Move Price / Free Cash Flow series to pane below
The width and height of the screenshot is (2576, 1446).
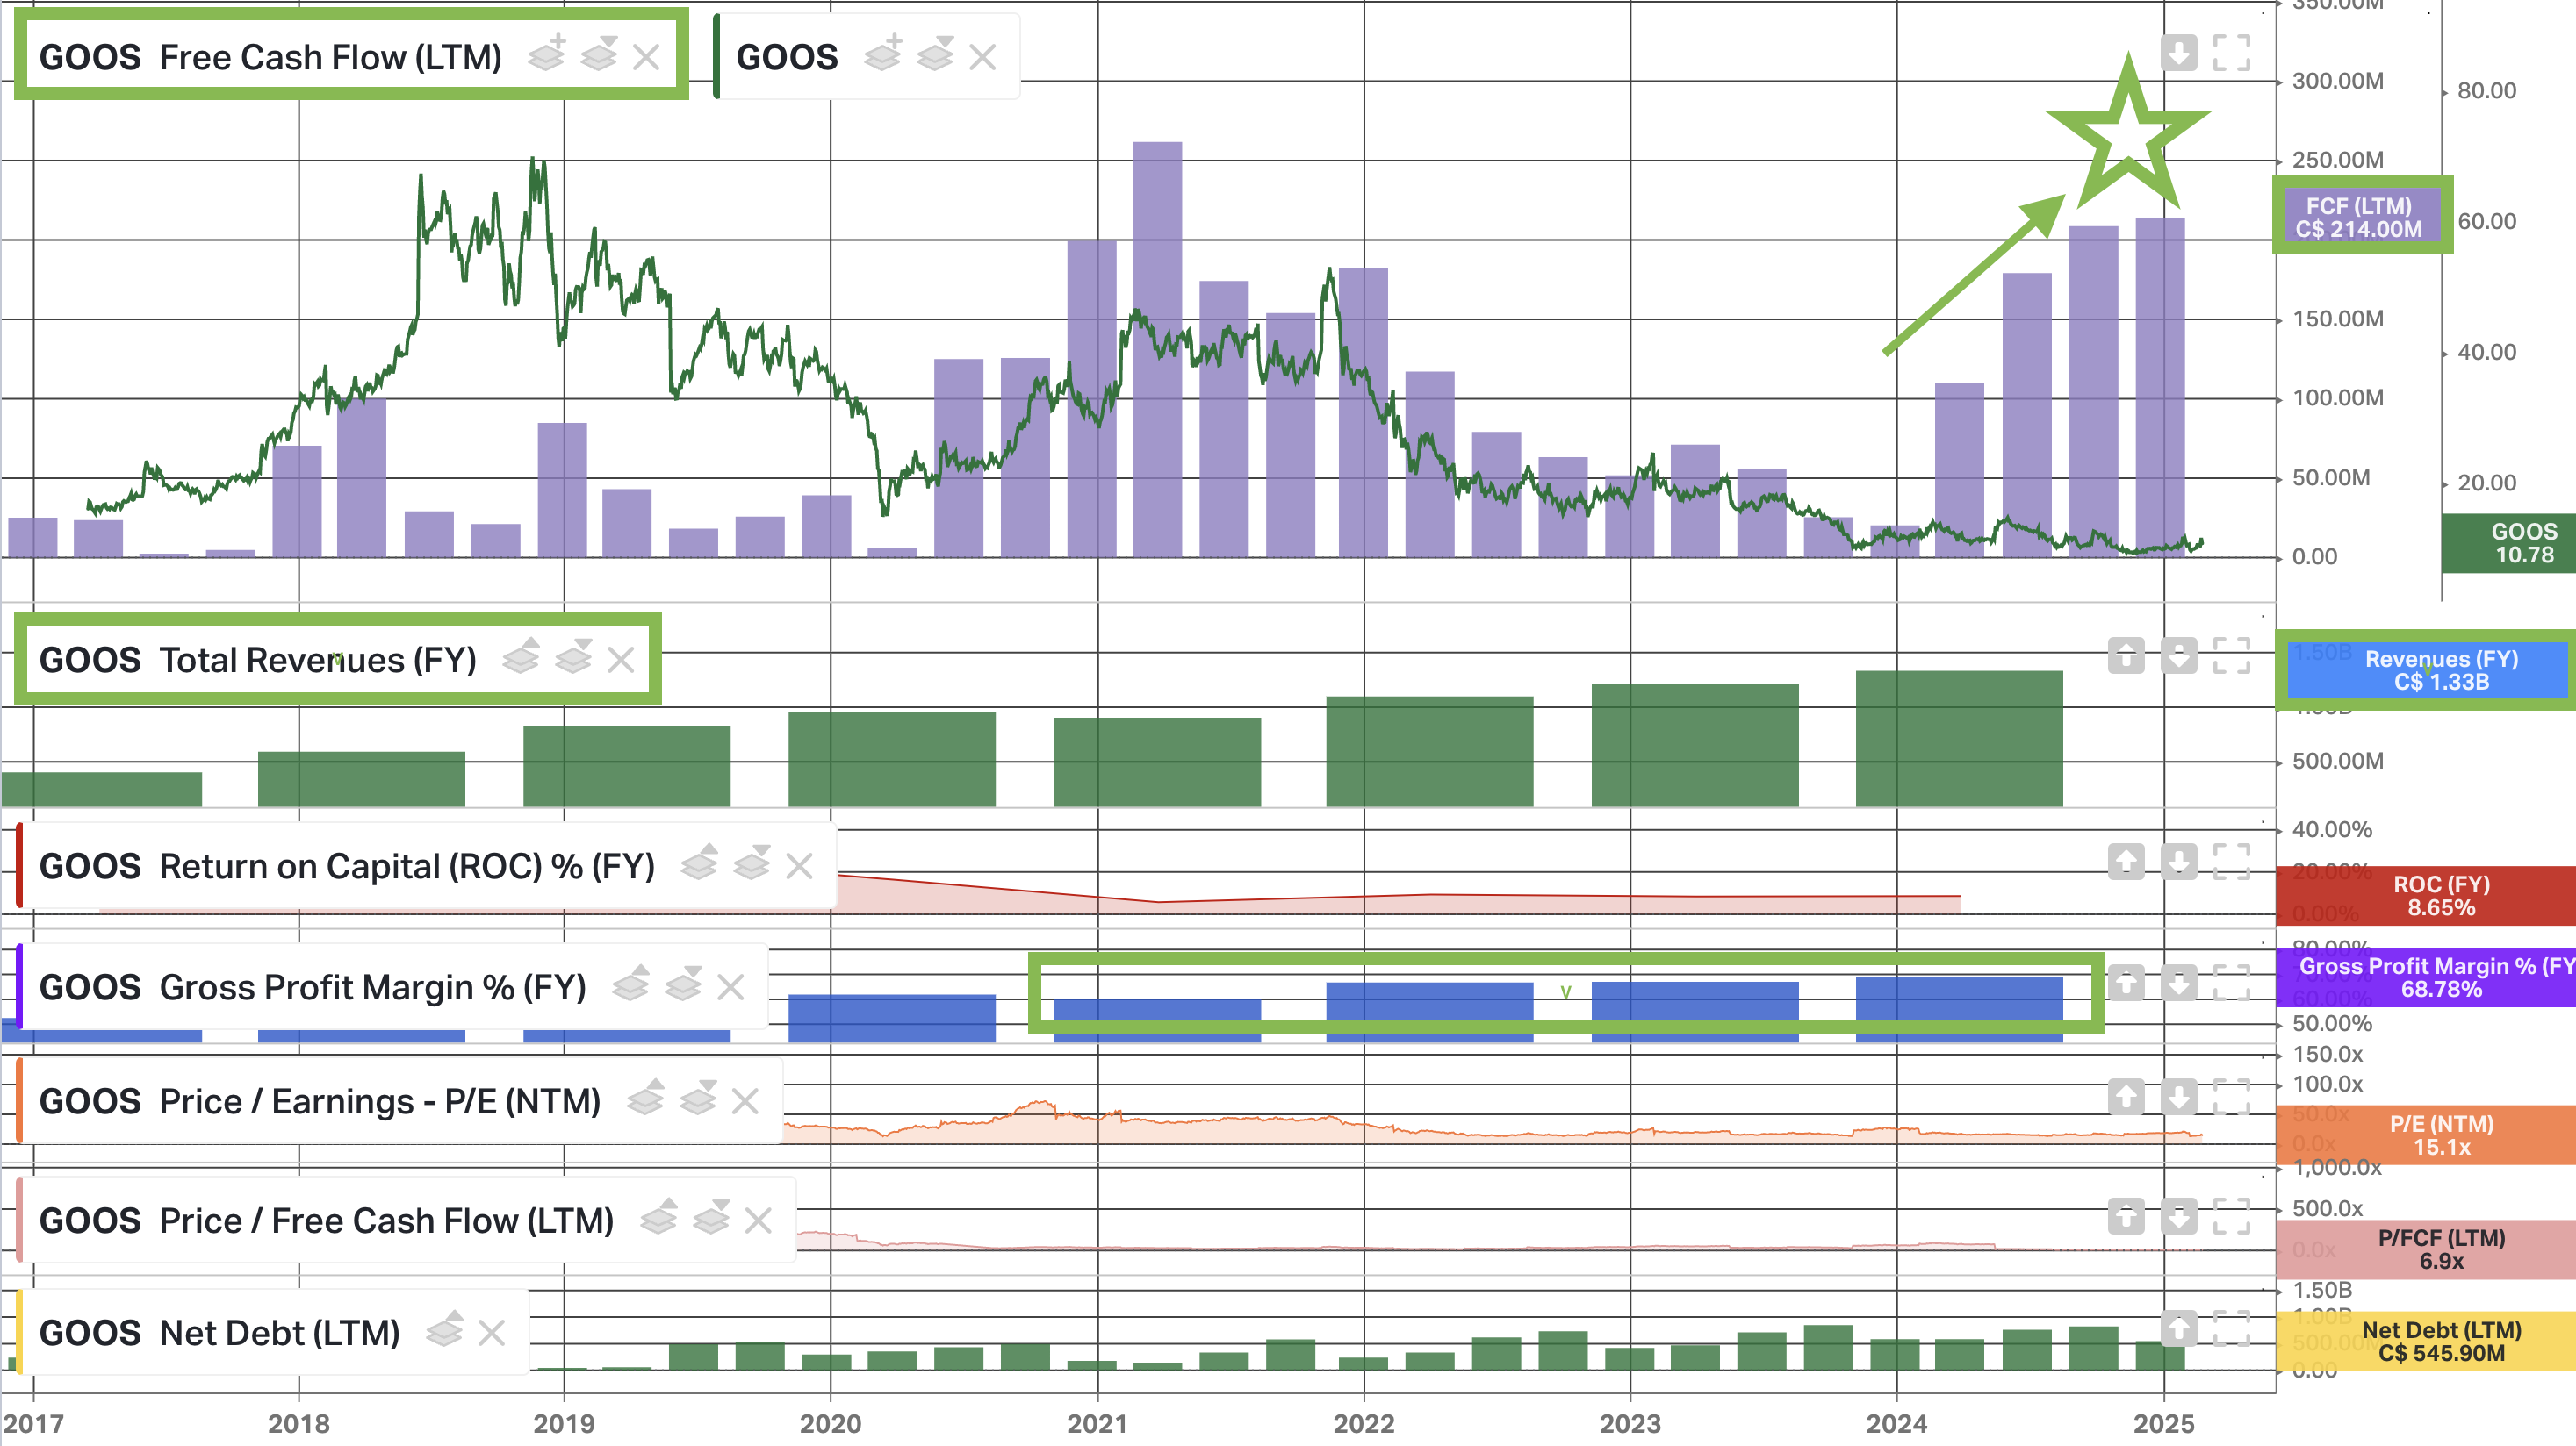pos(711,1217)
